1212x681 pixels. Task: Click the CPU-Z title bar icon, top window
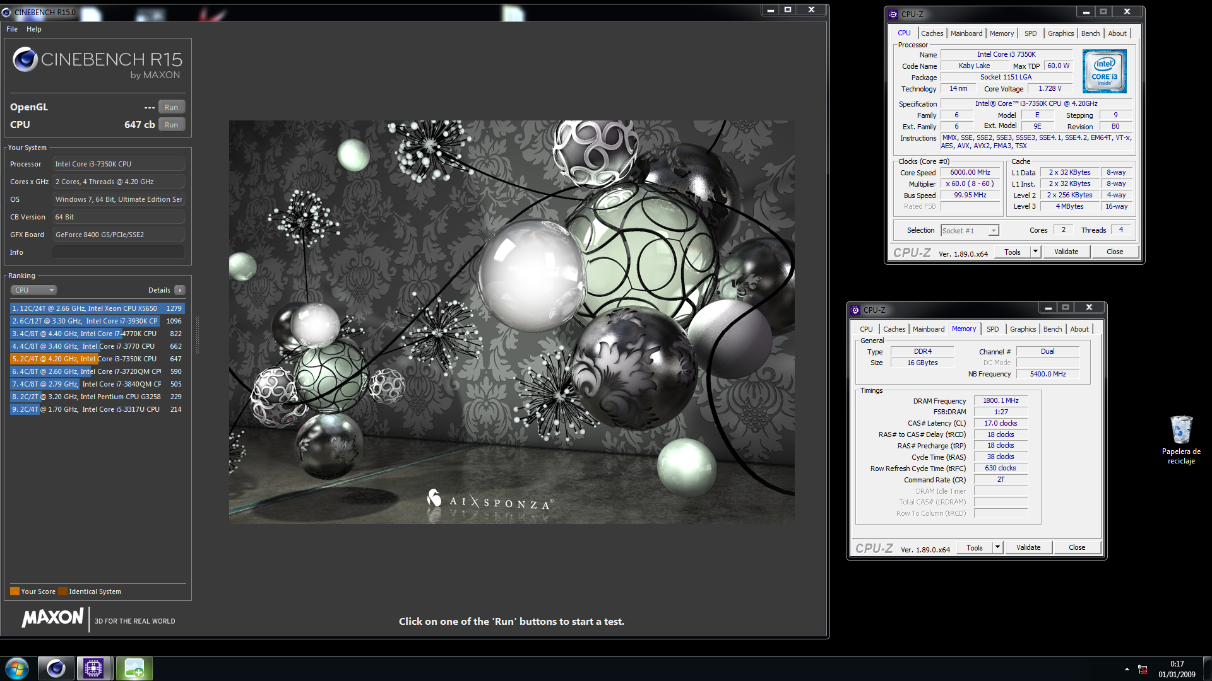[x=893, y=14]
